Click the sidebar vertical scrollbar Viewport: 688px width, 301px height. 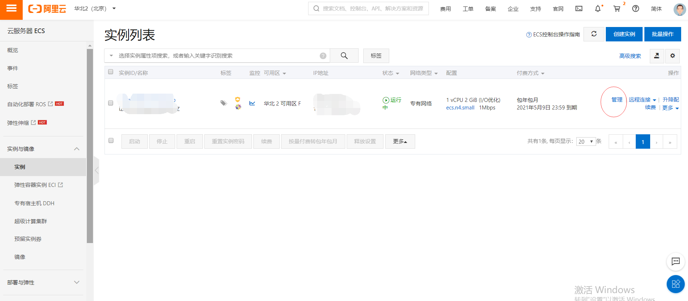coord(90,146)
